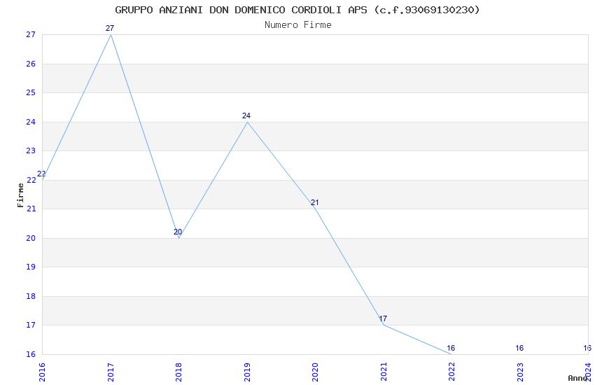The width and height of the screenshot is (595, 385).
Task: Click y-axis tick value 19
Action: [x=31, y=267]
